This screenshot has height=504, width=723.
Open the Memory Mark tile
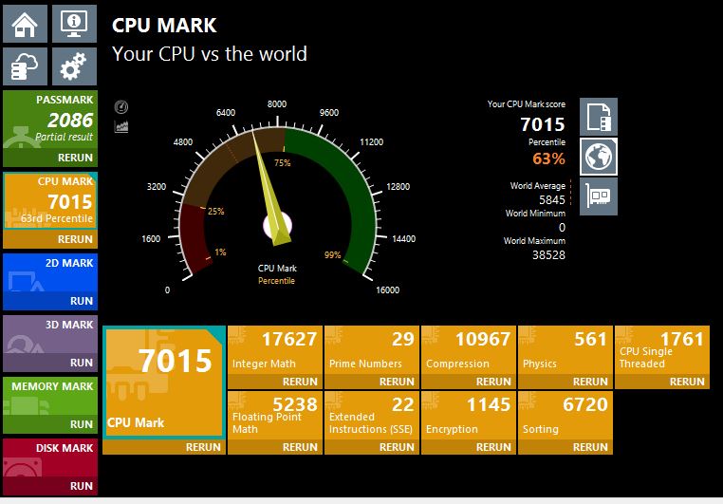(x=50, y=396)
